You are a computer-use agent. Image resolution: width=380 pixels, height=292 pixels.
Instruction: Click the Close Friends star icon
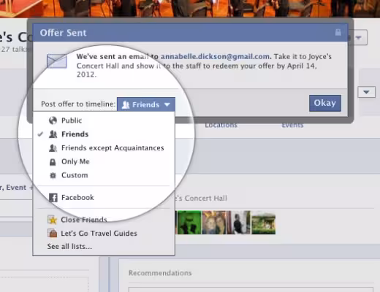53,220
